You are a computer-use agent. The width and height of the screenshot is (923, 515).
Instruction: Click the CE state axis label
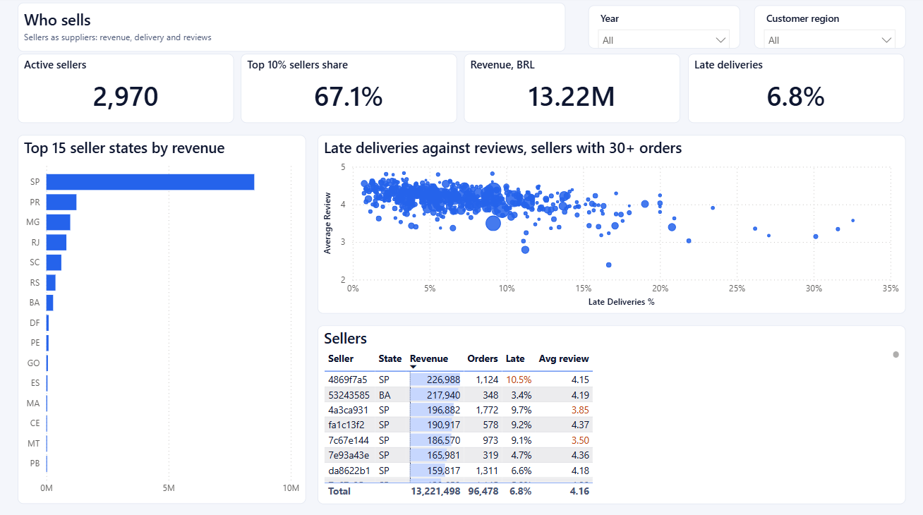click(35, 423)
